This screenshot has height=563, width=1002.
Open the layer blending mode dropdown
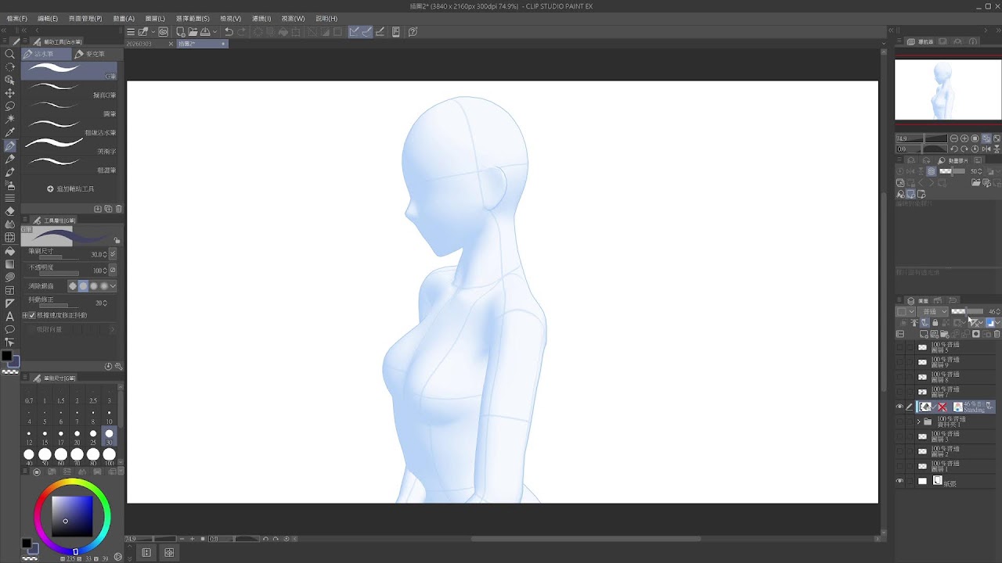pyautogui.click(x=934, y=311)
